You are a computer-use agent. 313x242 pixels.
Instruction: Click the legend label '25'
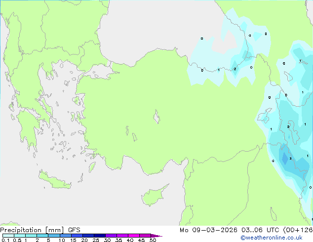click(96, 240)
